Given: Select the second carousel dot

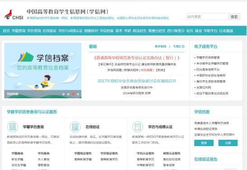Looking at the screenshot, I should pos(68,94).
